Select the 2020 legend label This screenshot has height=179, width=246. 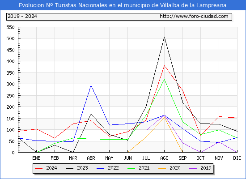pyautogui.click(x=175, y=168)
